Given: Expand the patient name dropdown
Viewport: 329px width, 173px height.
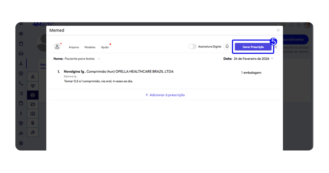Looking at the screenshot, I should (99, 59).
